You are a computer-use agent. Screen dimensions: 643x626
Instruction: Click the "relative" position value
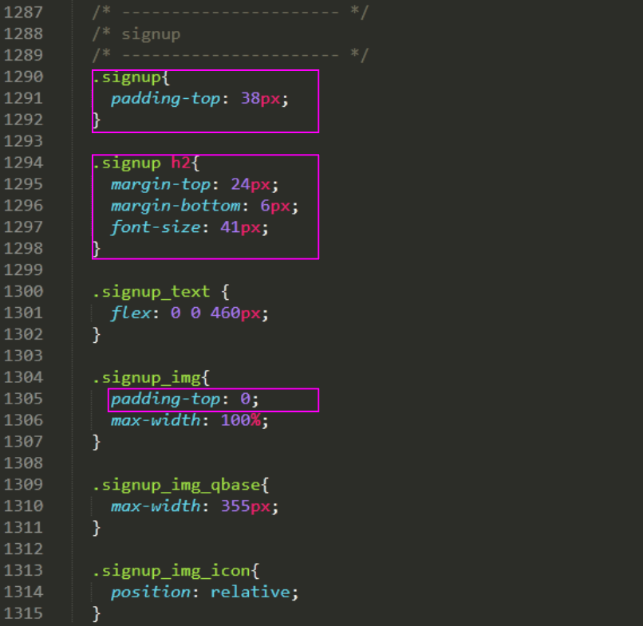click(x=250, y=592)
